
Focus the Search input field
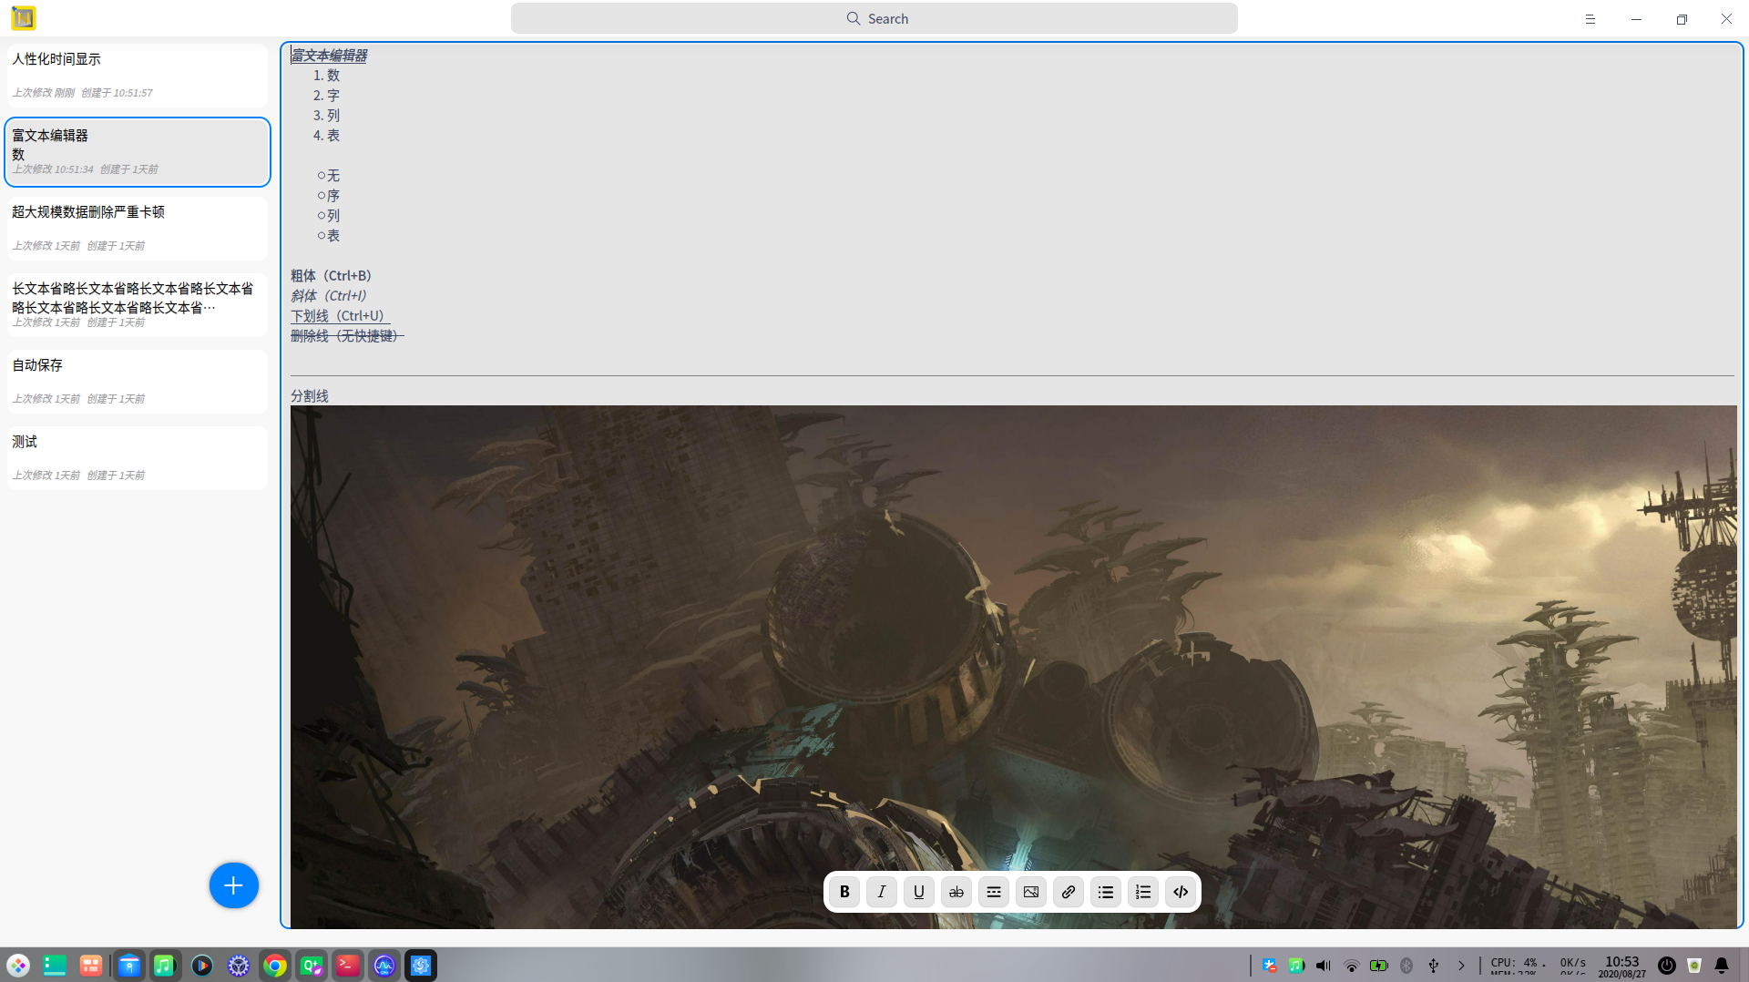click(874, 18)
